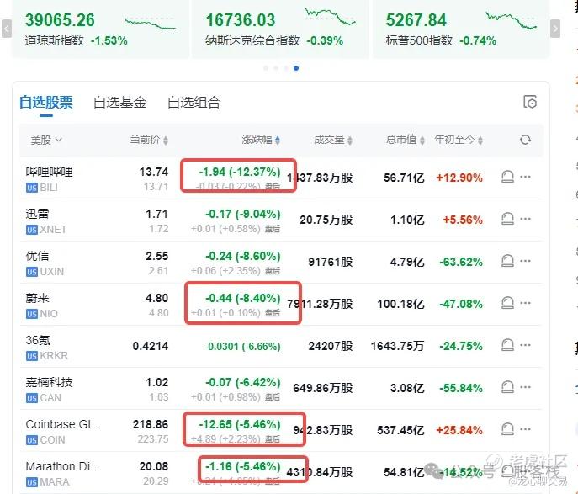Go to previous index carousel page
This screenshot has height=494, width=578.
tap(7, 29)
